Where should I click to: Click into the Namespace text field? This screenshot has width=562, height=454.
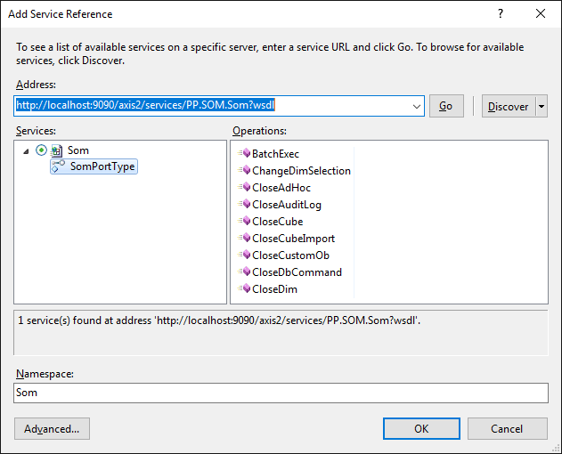[x=281, y=393]
